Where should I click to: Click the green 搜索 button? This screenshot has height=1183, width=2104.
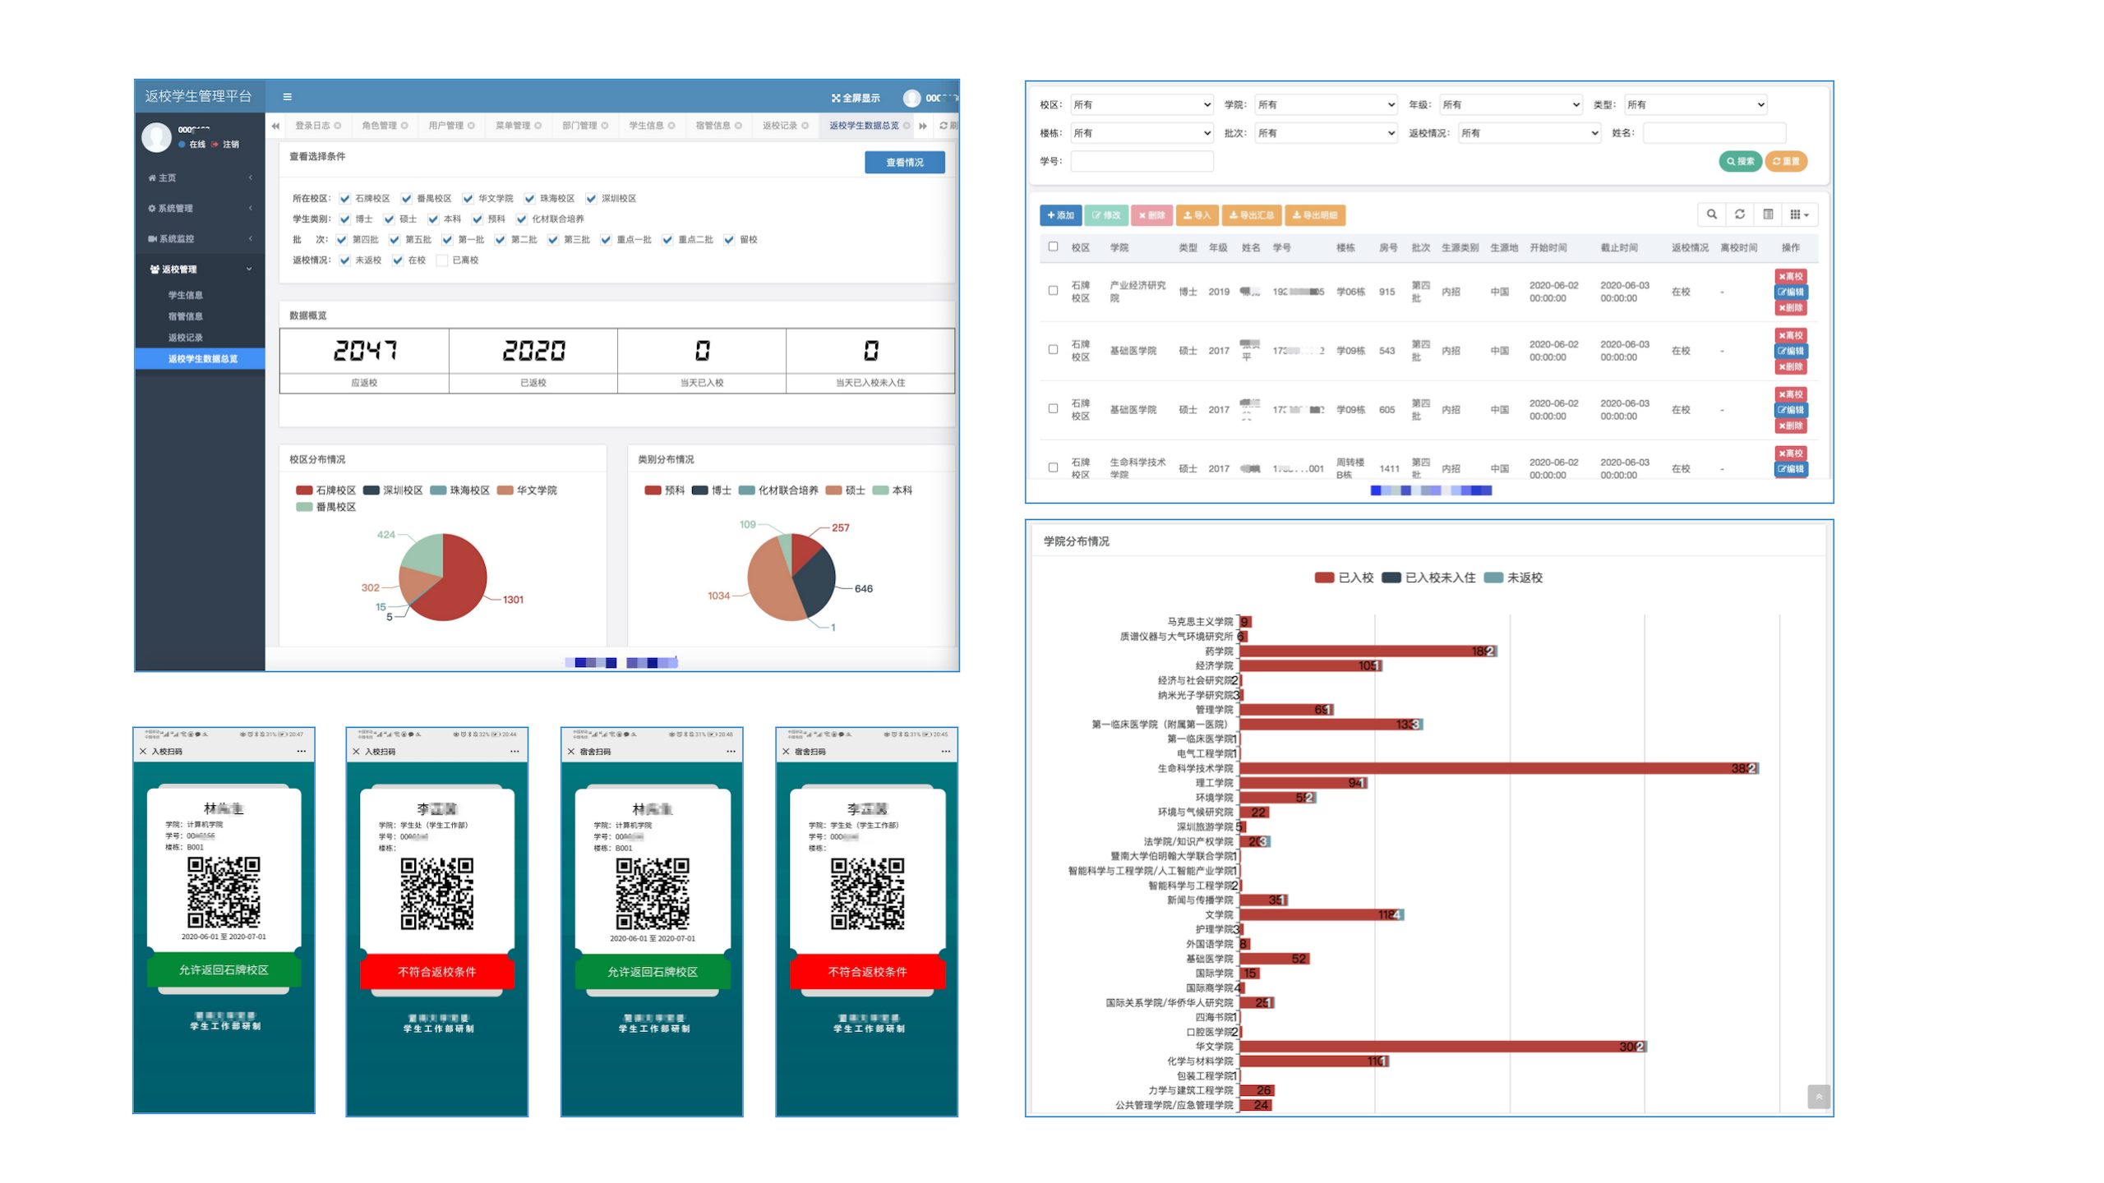point(1739,161)
